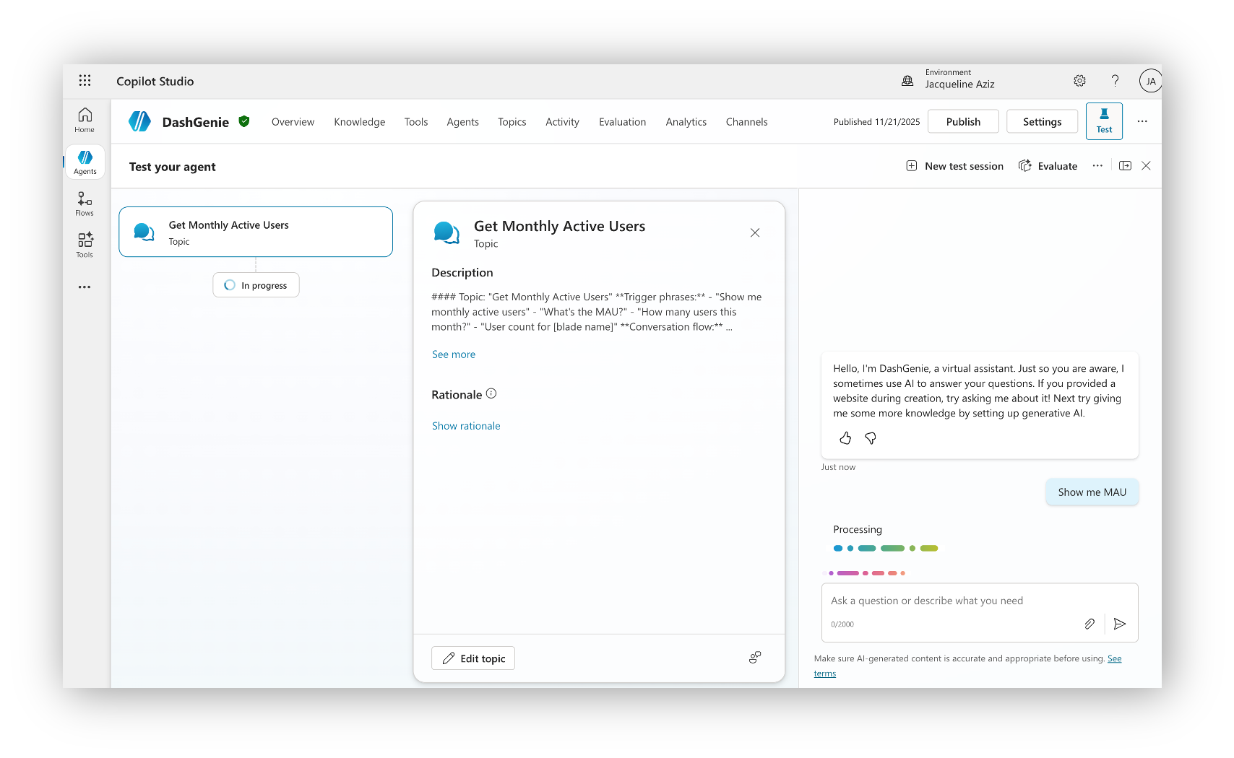Open Tools in the left sidebar
The height and width of the screenshot is (758, 1234).
click(x=85, y=245)
